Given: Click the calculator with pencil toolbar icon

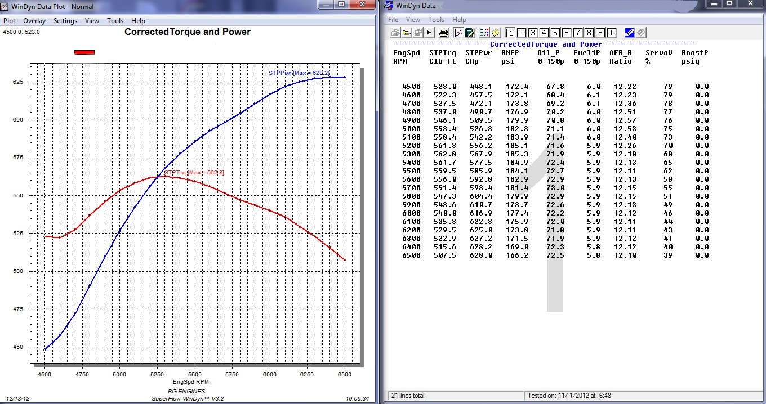Looking at the screenshot, I should 470,33.
